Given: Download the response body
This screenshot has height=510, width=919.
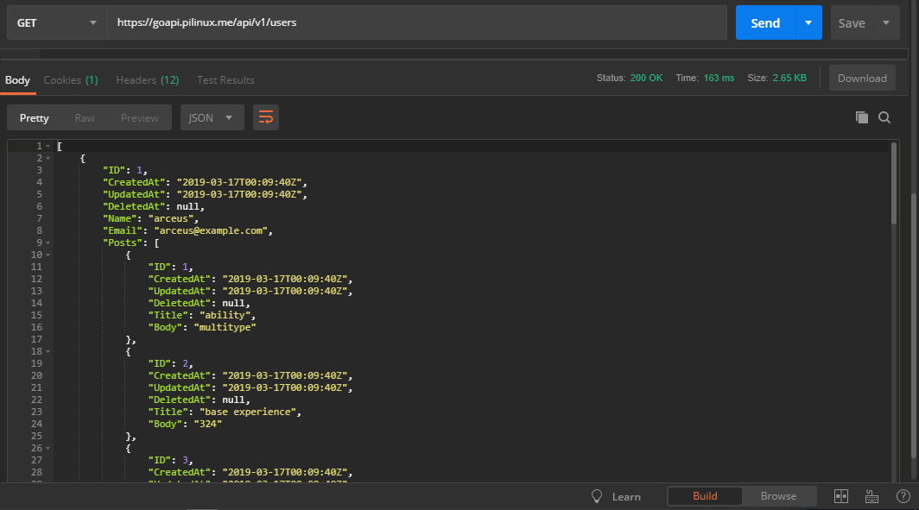Looking at the screenshot, I should pos(862,78).
